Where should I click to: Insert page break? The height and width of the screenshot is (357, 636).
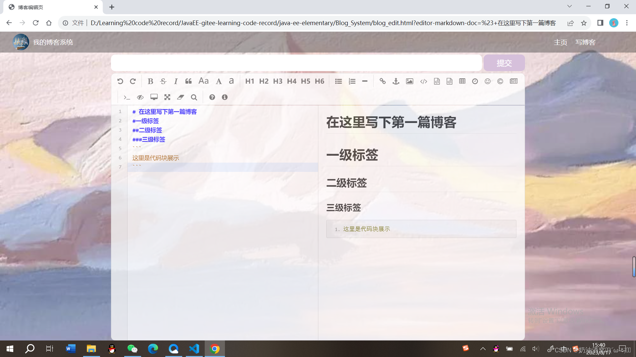[514, 81]
